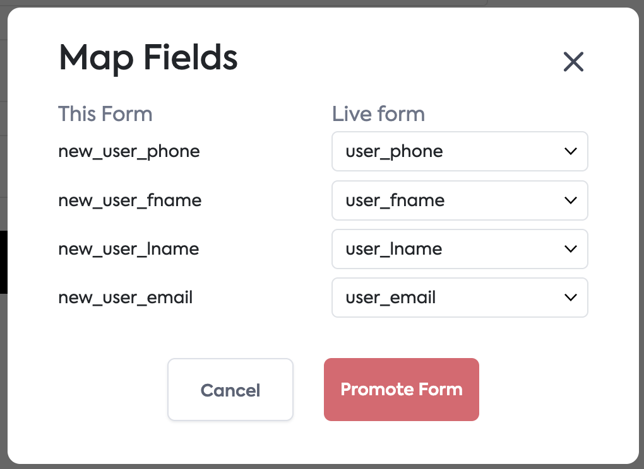Click the new_user_email field label

click(x=126, y=298)
